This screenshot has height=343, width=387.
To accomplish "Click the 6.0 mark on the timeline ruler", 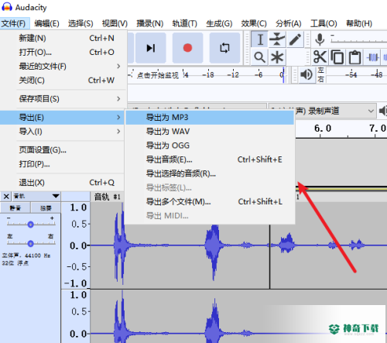I will [x=323, y=129].
